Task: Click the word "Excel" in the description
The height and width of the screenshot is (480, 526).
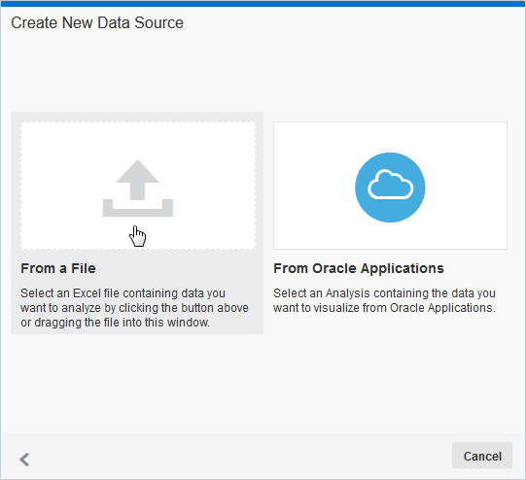Action: coord(88,293)
